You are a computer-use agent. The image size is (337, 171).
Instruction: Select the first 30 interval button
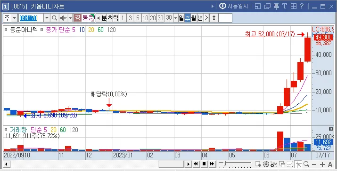tap(160, 18)
